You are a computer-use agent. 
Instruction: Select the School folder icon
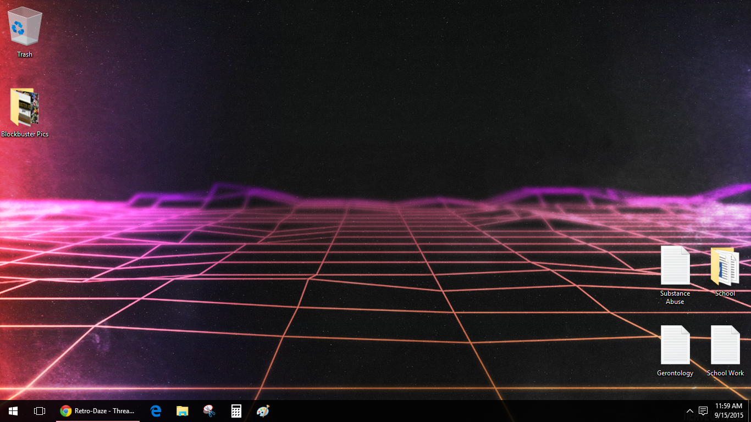pos(725,266)
